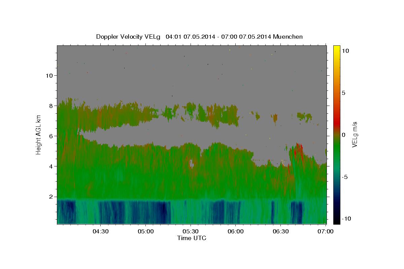Click the '06:30' time tick label
Image resolution: width=404 pixels, height=269 pixels.
(x=281, y=231)
